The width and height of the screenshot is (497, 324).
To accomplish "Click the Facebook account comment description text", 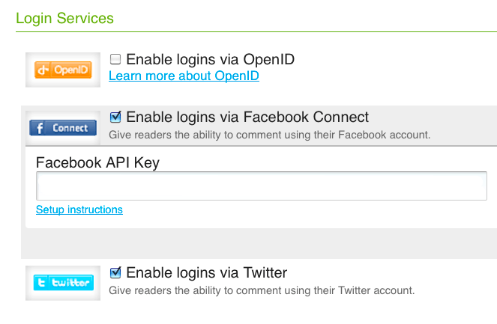I will click(270, 135).
